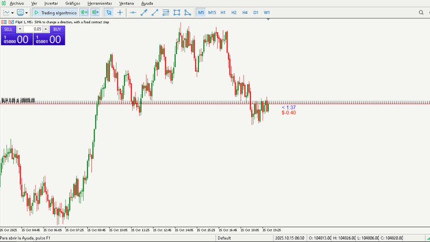Click the < 1:37 countdown text
Screen dimensions: 430x242
click(x=289, y=108)
